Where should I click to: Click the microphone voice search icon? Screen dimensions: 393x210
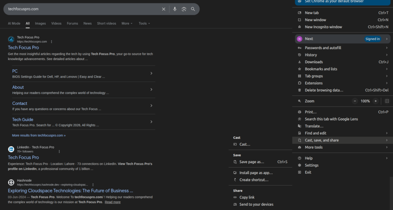click(x=175, y=9)
